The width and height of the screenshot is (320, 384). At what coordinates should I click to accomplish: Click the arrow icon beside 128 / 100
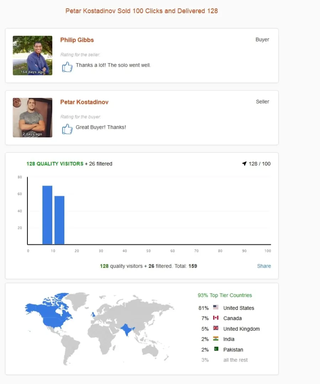click(244, 164)
